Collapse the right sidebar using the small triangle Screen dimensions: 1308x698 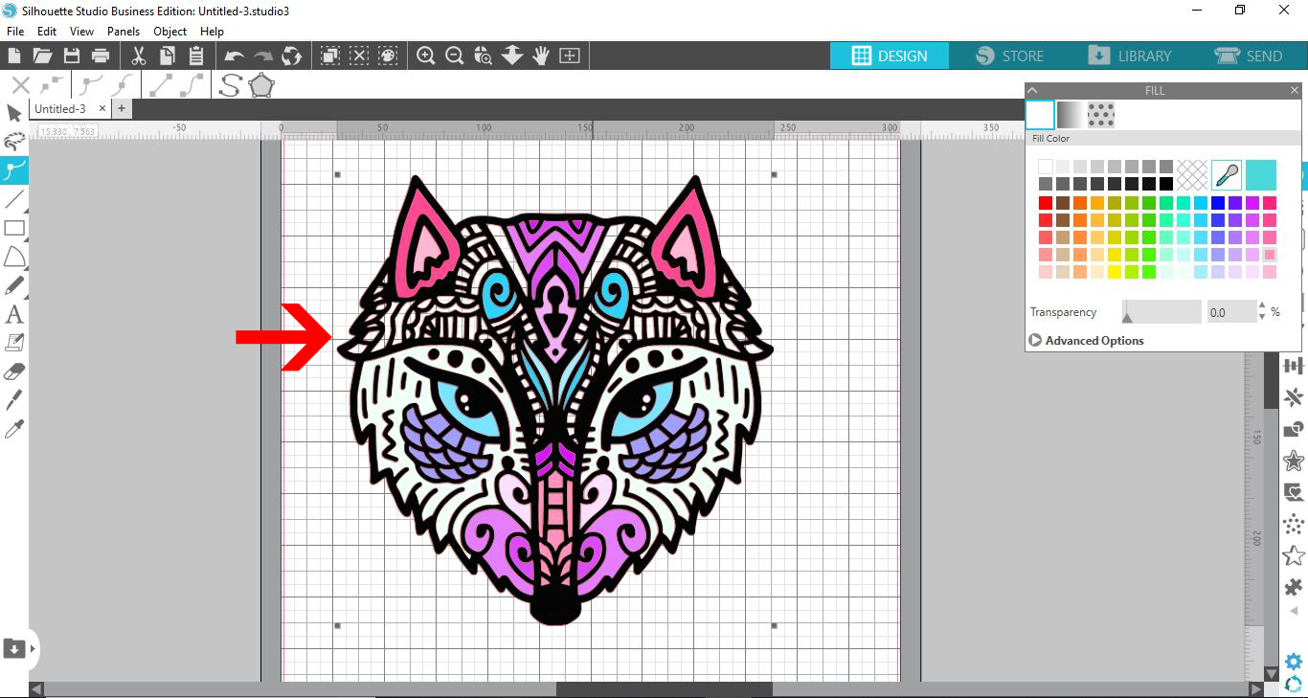pyautogui.click(x=1294, y=611)
